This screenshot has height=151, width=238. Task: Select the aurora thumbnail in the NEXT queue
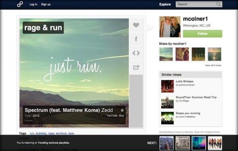[x=199, y=143]
